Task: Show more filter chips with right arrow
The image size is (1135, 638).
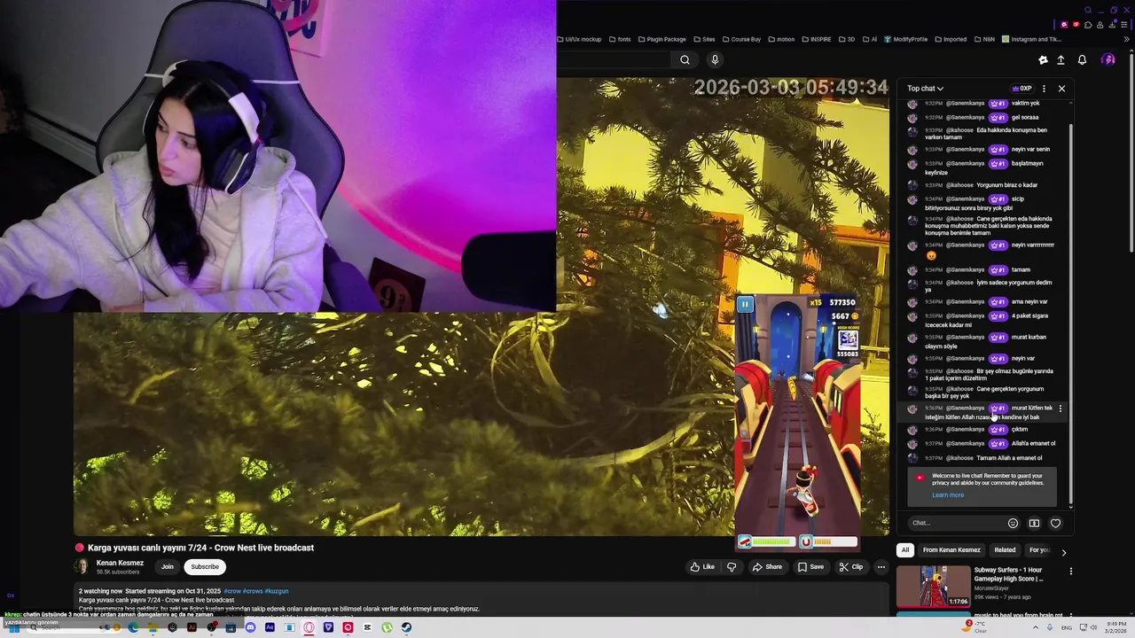Action: (x=1064, y=552)
